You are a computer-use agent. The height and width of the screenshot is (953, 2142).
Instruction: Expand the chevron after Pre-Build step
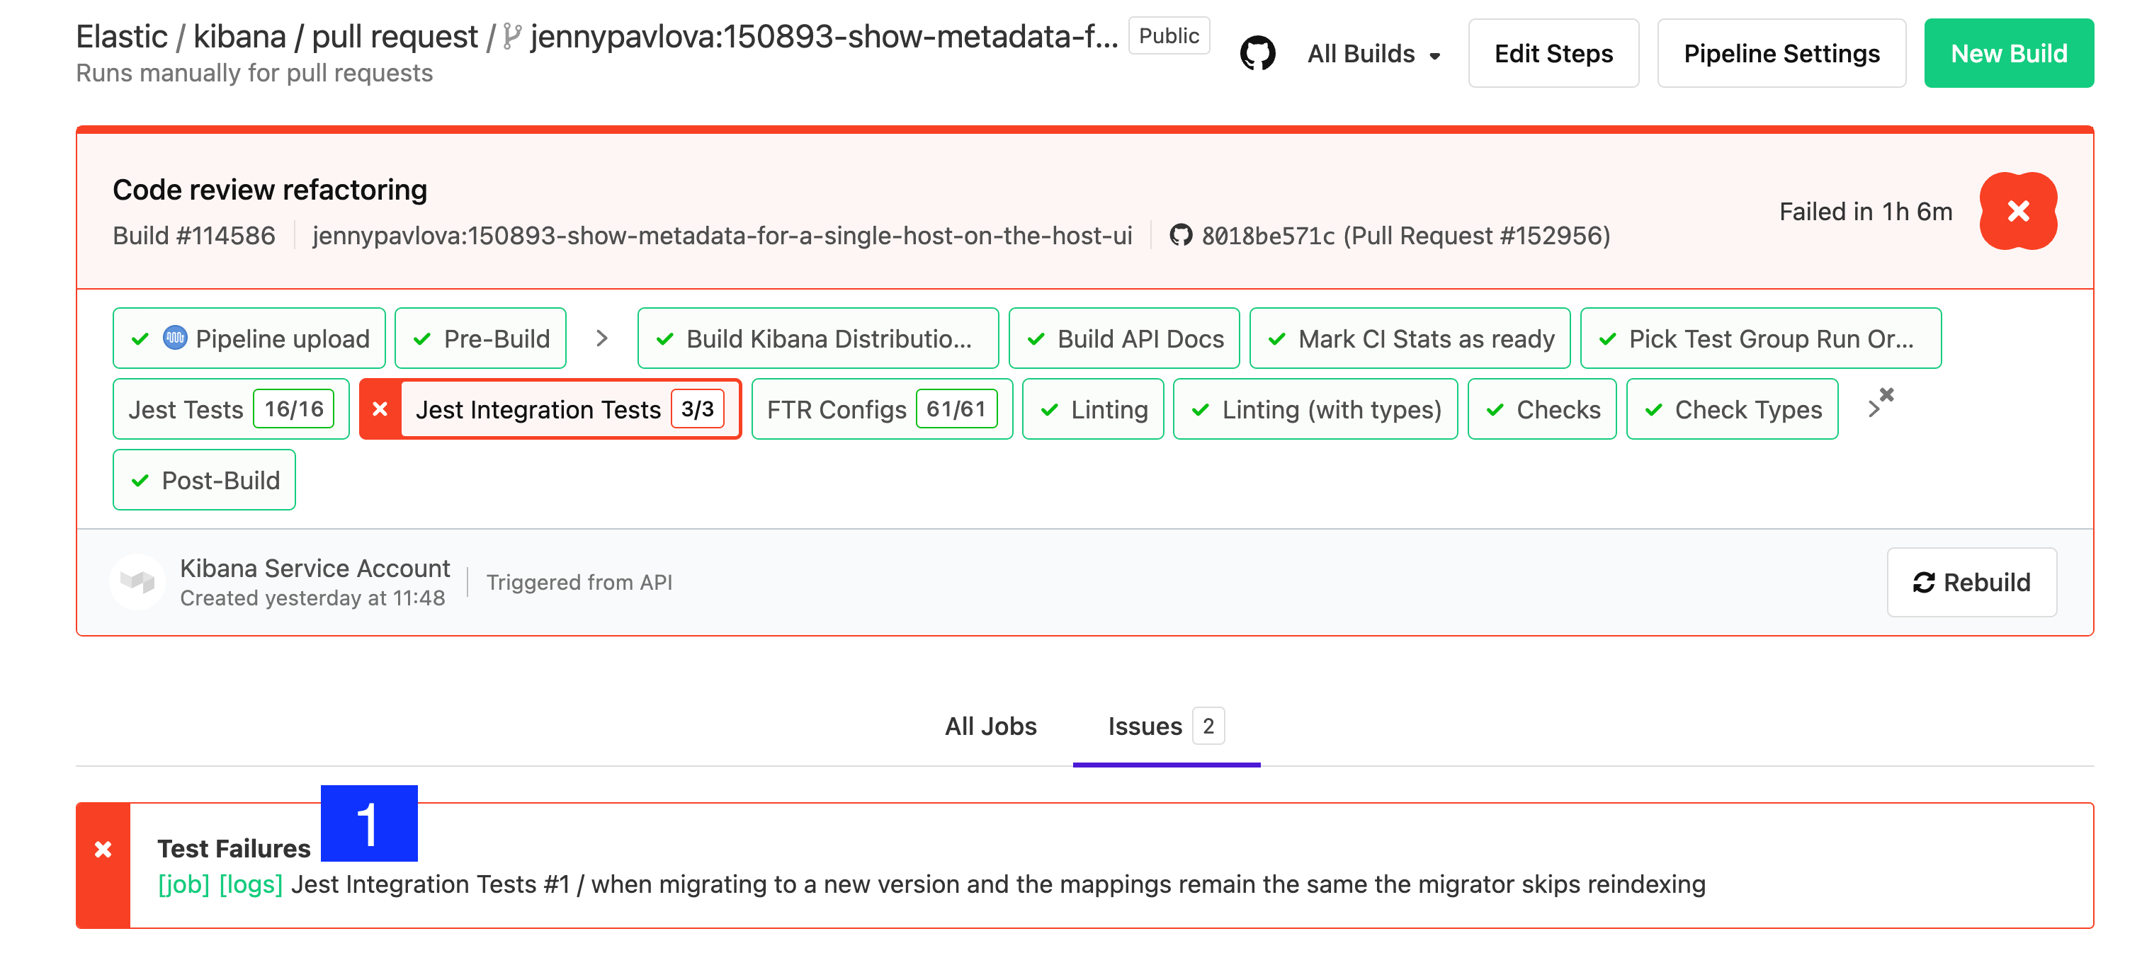click(x=601, y=338)
